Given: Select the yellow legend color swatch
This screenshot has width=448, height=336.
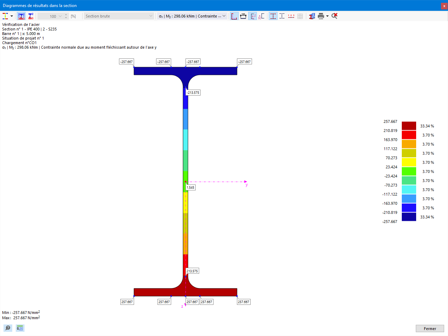Looking at the screenshot, I should 409,162.
